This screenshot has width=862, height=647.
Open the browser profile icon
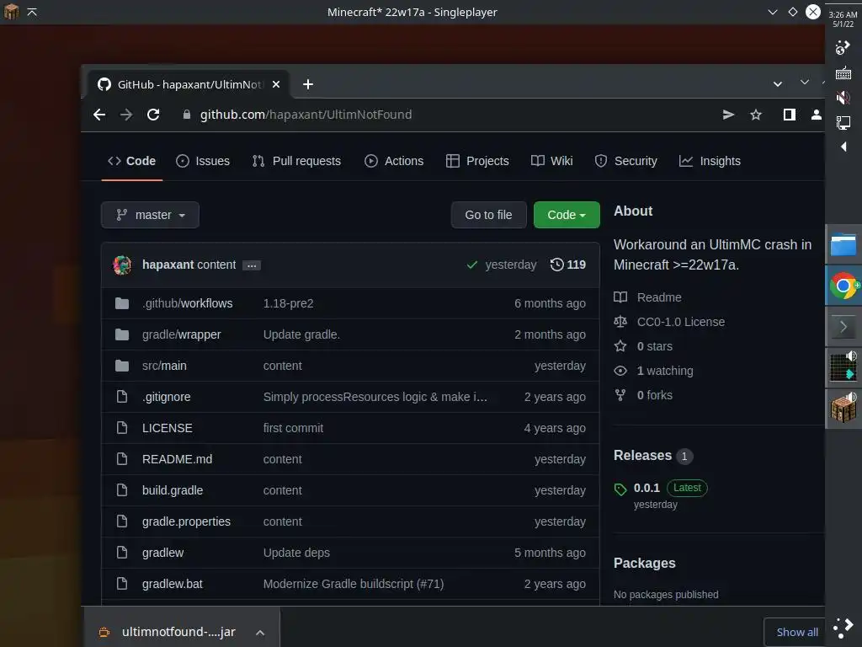816,115
